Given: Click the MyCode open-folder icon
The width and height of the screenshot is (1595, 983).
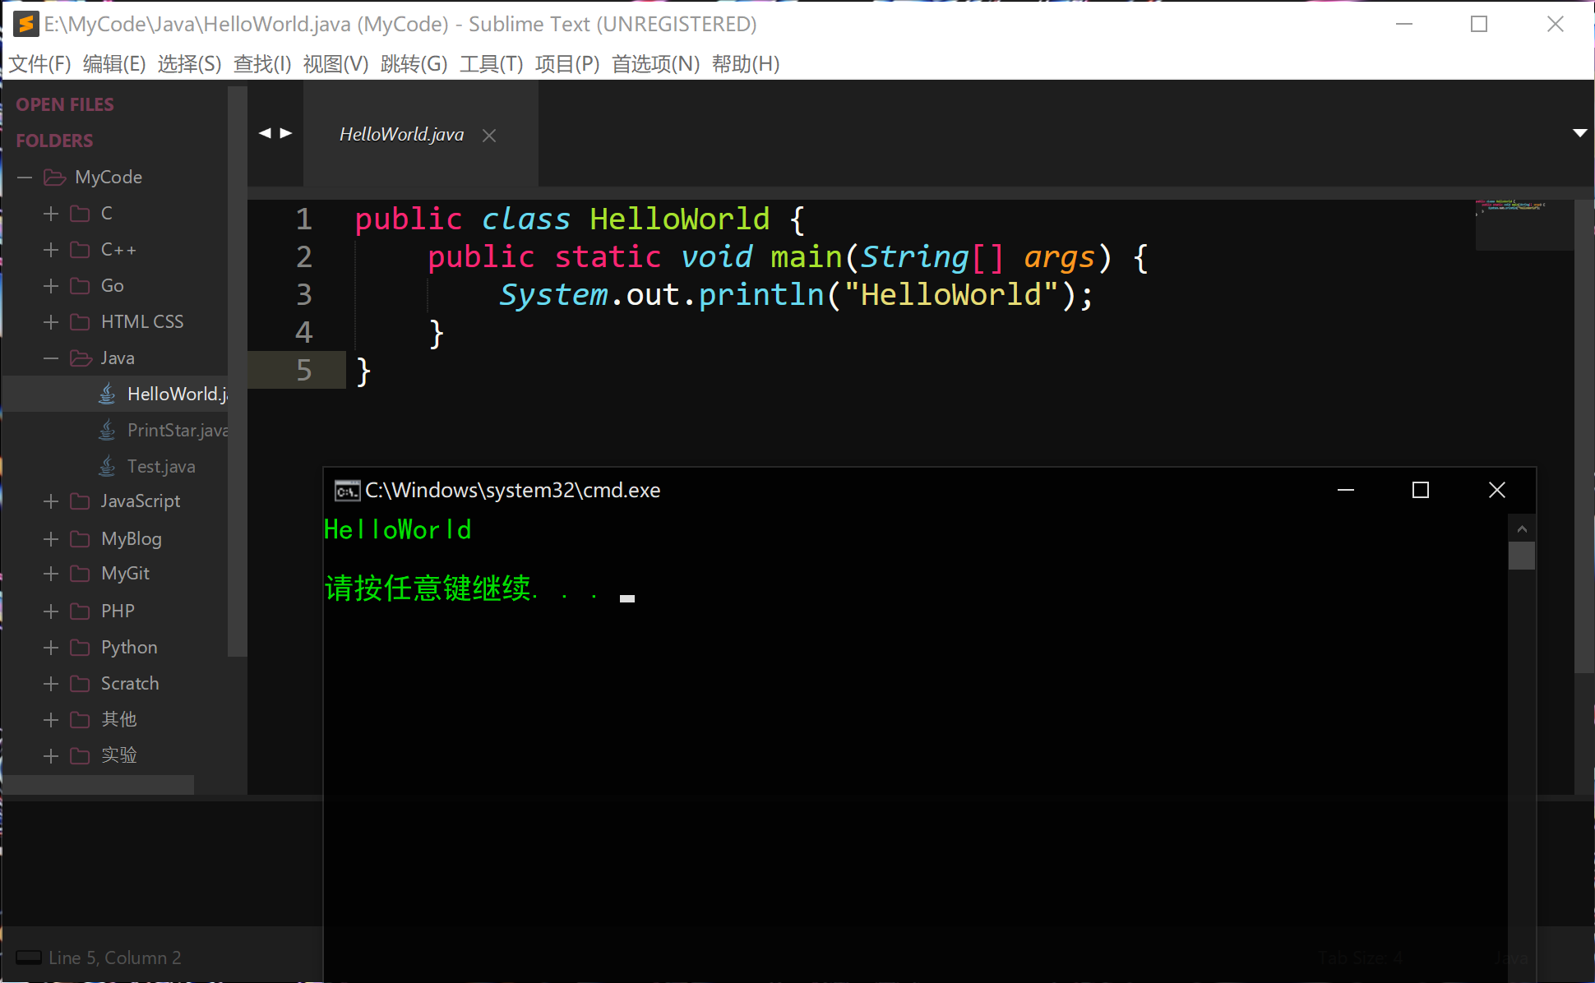Looking at the screenshot, I should coord(54,178).
